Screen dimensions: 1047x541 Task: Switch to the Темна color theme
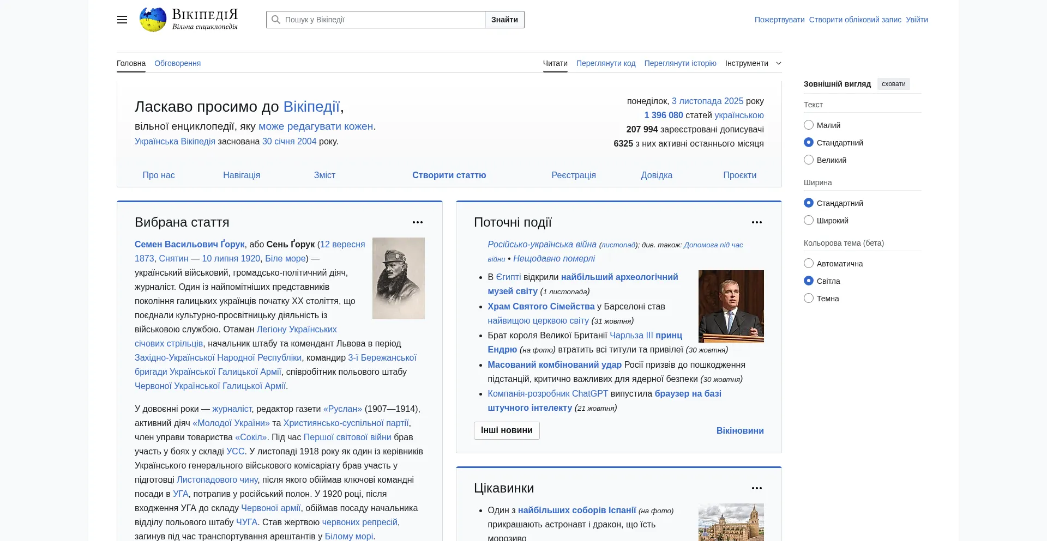[x=809, y=299]
